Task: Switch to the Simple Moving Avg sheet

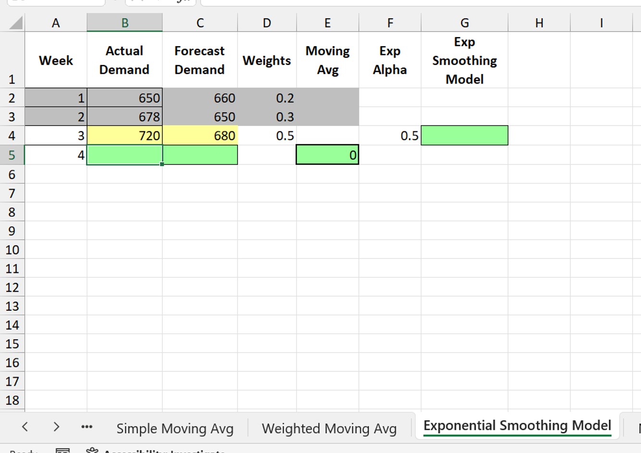Action: [174, 428]
